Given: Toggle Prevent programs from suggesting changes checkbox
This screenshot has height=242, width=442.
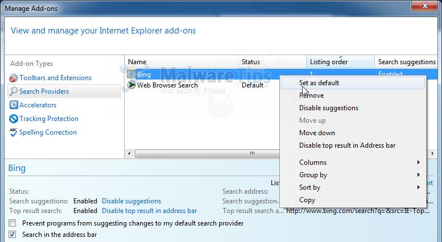Looking at the screenshot, I should point(12,223).
